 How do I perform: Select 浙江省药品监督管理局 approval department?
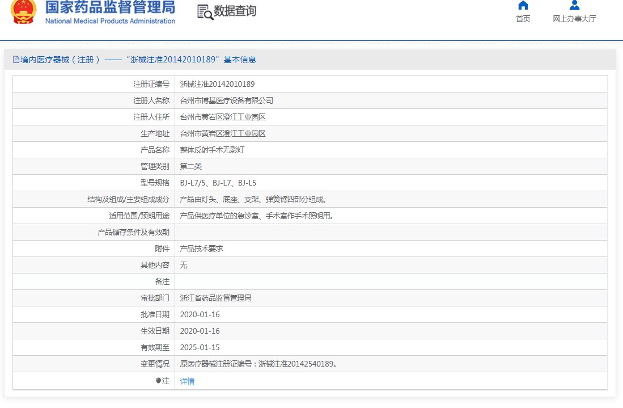click(216, 298)
